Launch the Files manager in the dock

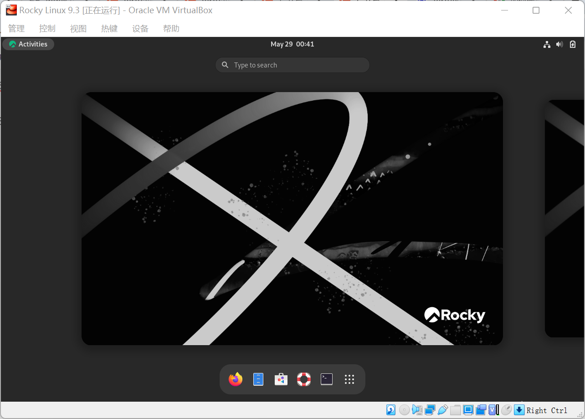pos(258,379)
